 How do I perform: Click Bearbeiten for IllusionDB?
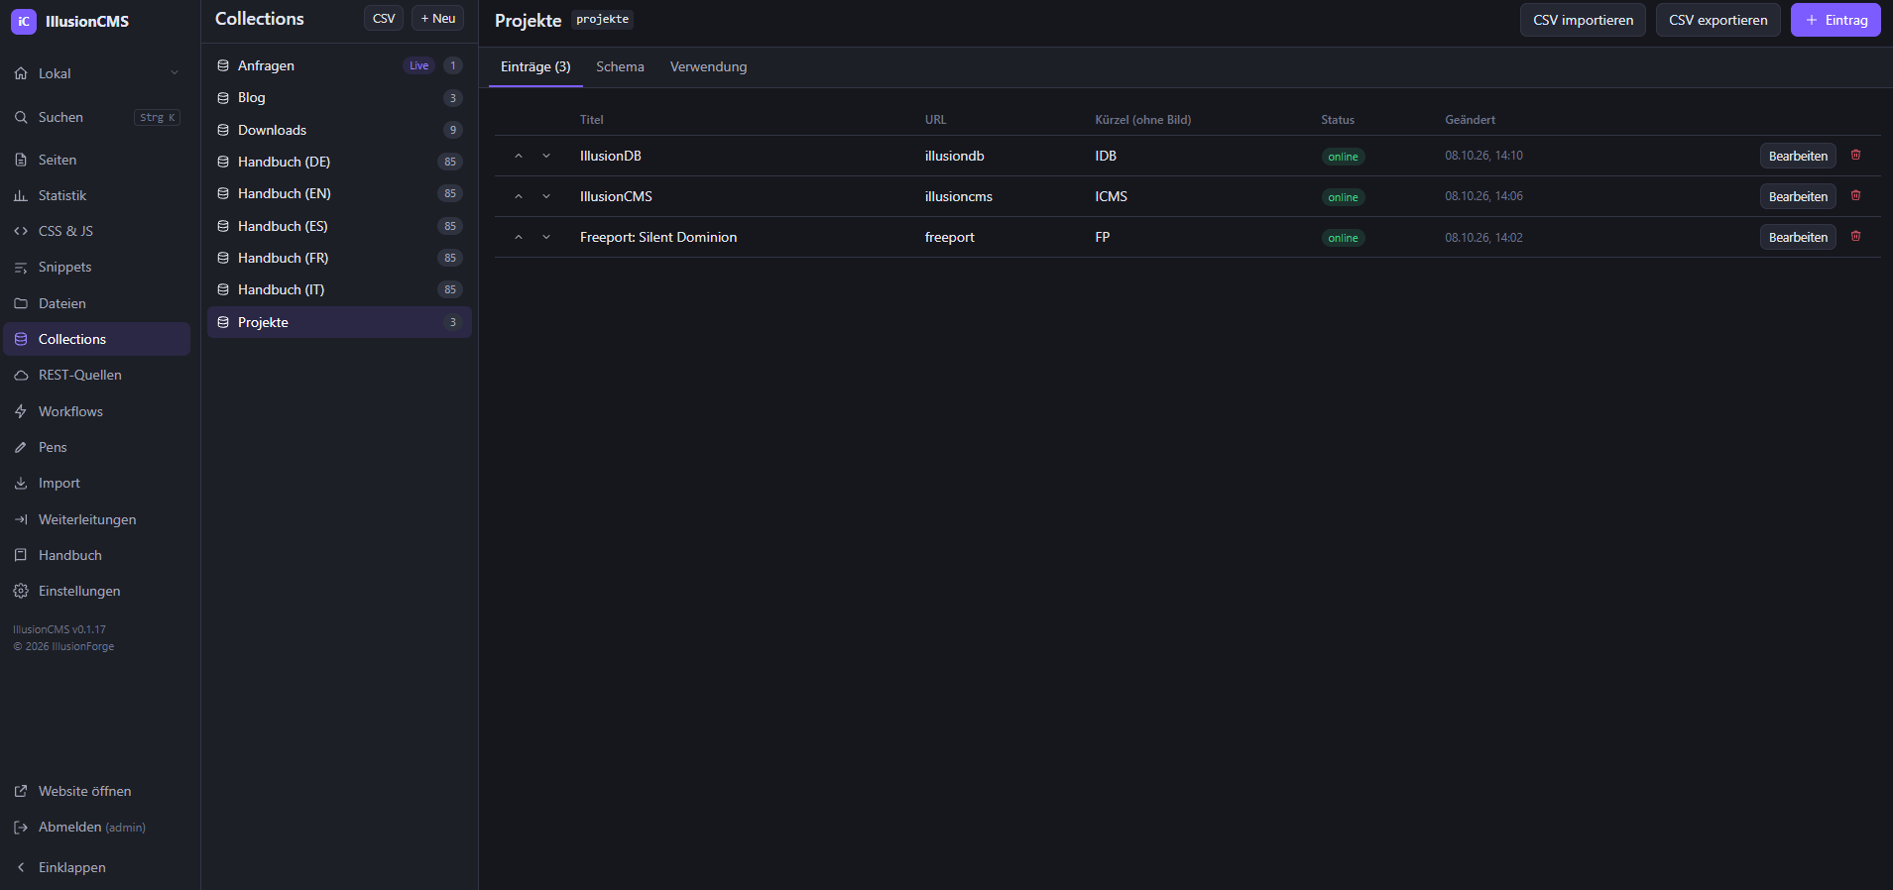[1798, 156]
